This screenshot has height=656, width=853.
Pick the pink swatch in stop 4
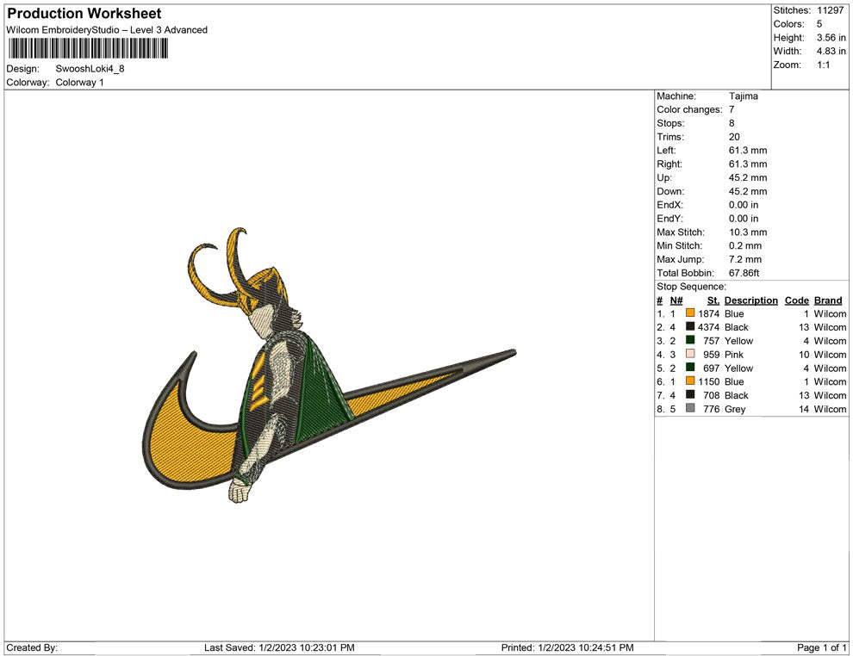pyautogui.click(x=690, y=355)
